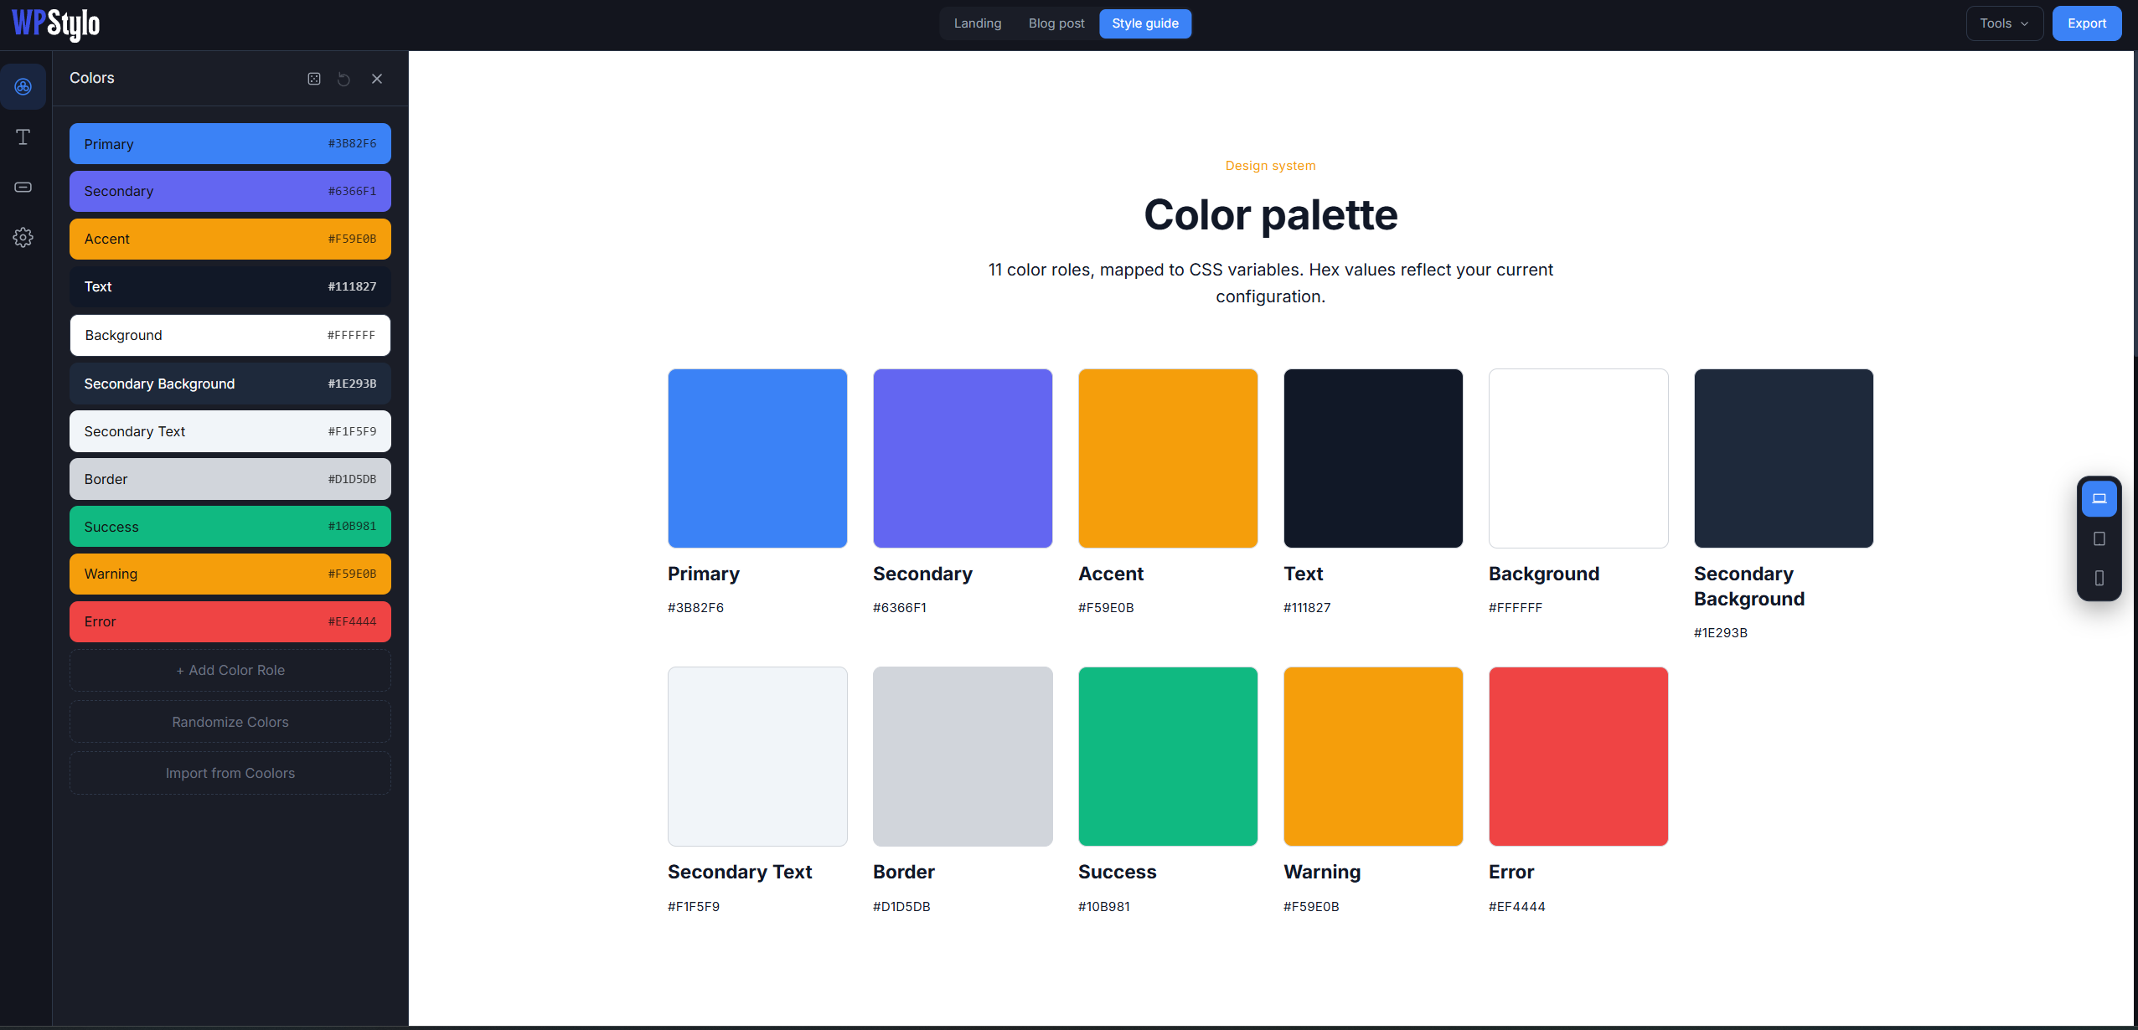Viewport: 2138px width, 1030px height.
Task: Open the Buttons/components sidebar icon
Action: coord(23,187)
